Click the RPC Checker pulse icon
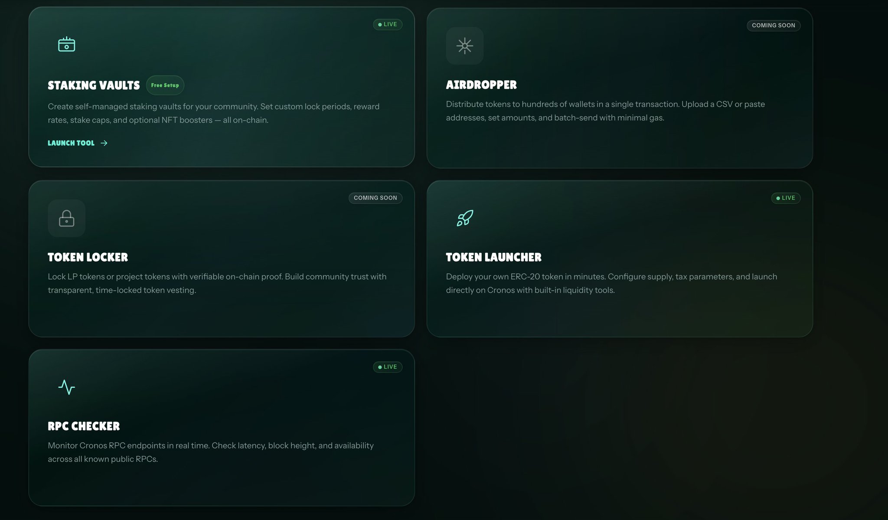The width and height of the screenshot is (888, 520). point(66,387)
